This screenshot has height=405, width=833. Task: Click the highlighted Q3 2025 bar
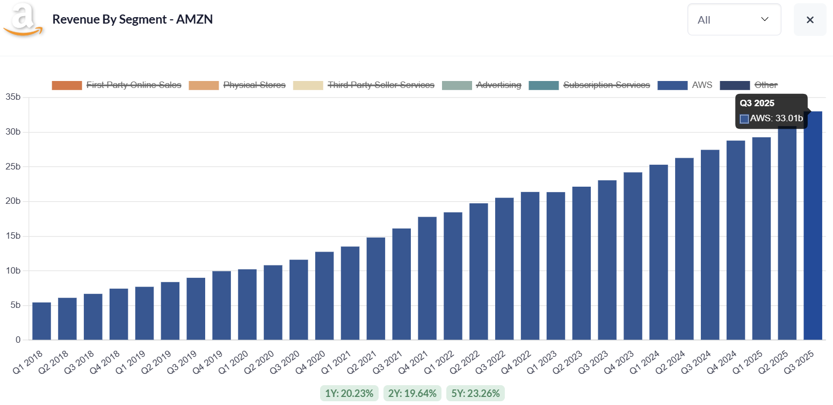(813, 225)
